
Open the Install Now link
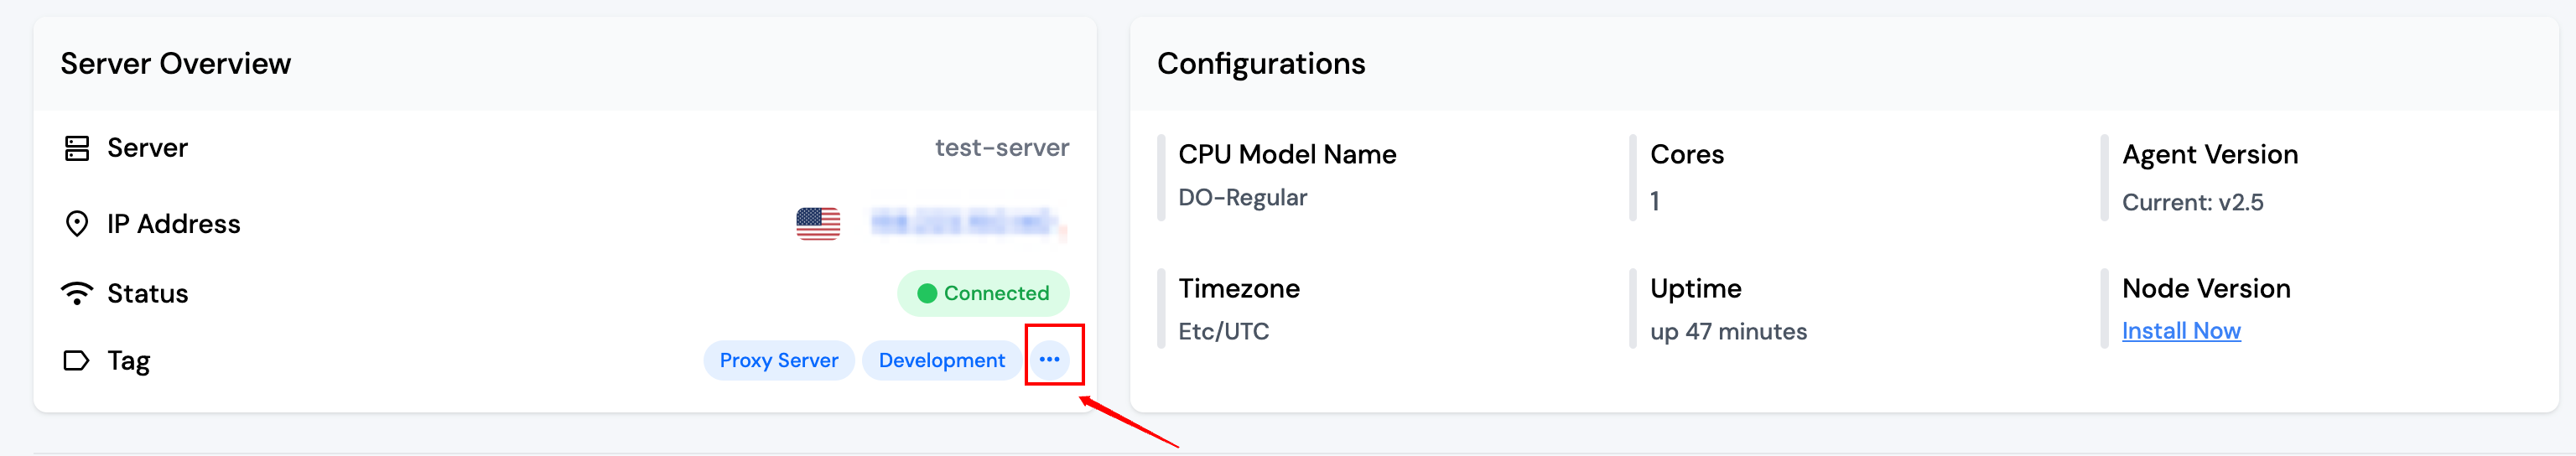tap(2180, 331)
